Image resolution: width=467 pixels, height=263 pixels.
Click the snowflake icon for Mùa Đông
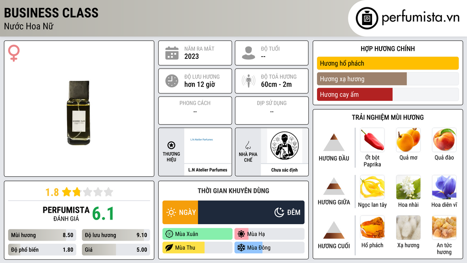(x=241, y=247)
